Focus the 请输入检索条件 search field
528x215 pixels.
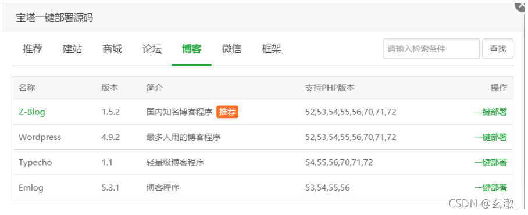(x=431, y=49)
